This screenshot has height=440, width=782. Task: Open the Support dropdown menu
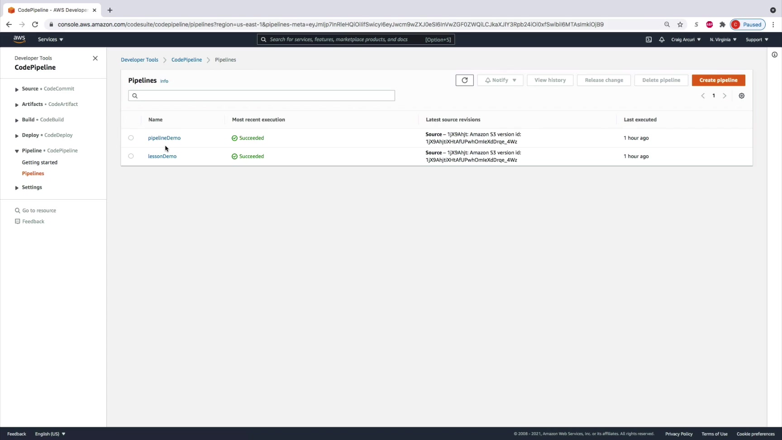point(757,39)
